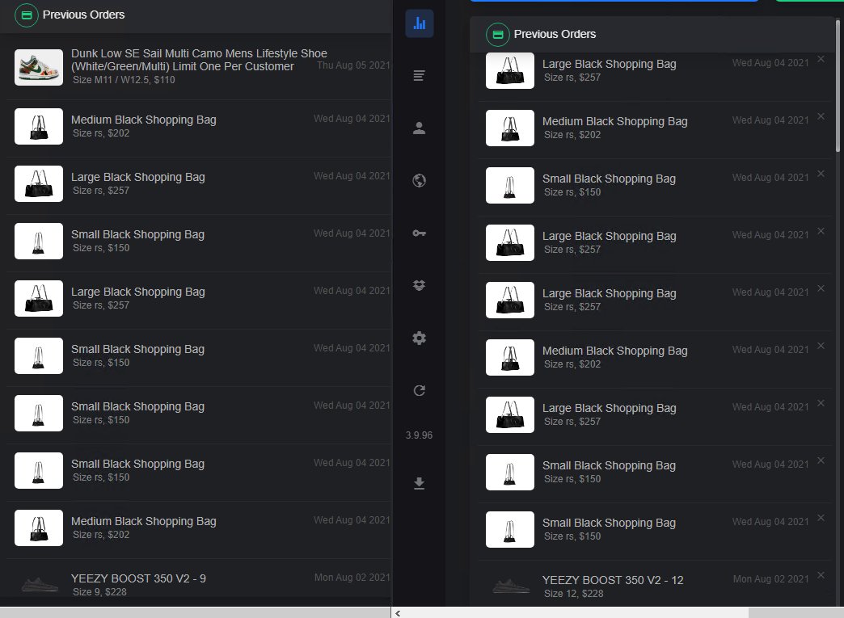Remove last Small Black Shopping Bag in right panel

coord(821,517)
